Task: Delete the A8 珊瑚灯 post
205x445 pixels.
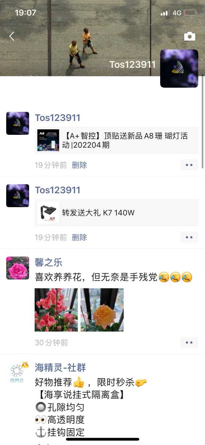Action: click(79, 165)
